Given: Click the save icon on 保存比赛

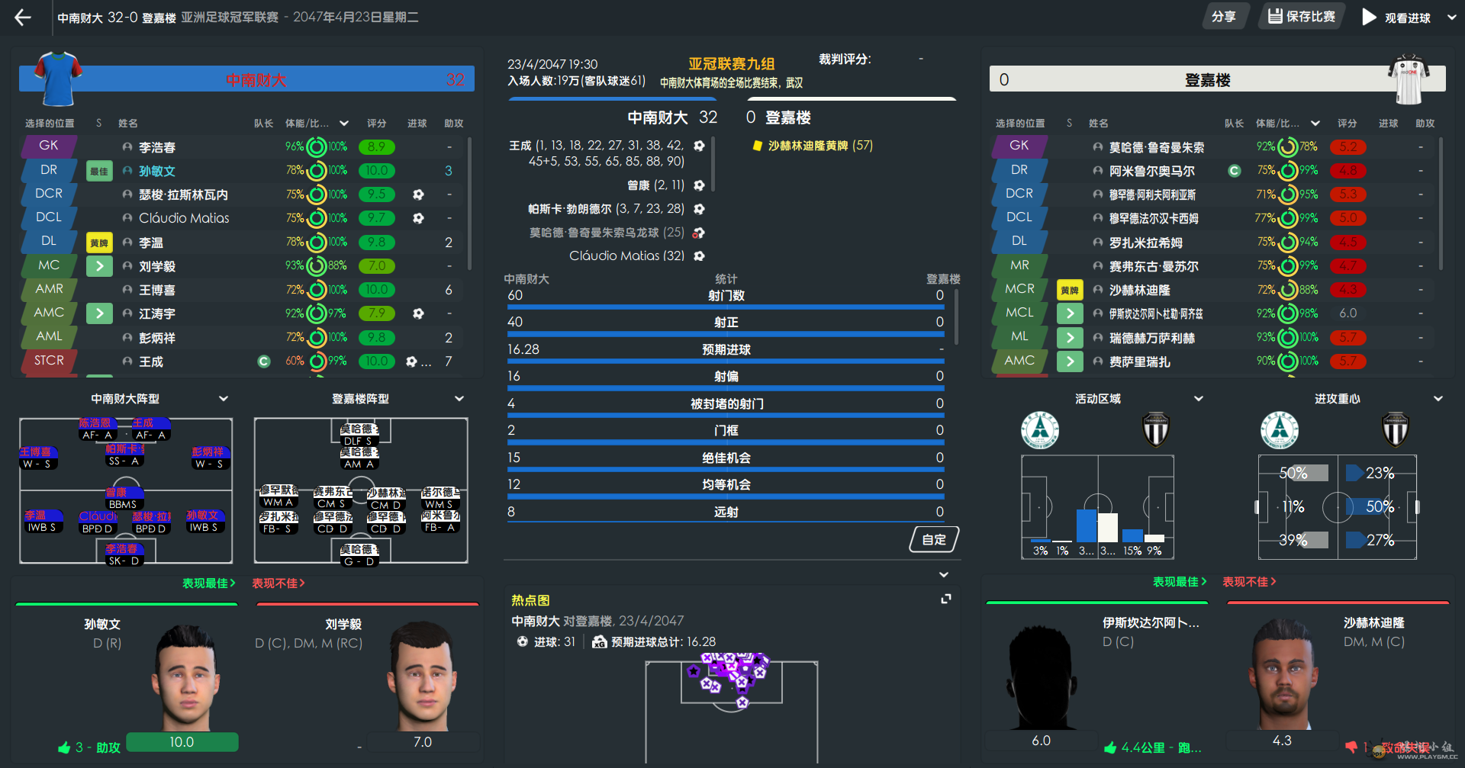Looking at the screenshot, I should tap(1275, 16).
